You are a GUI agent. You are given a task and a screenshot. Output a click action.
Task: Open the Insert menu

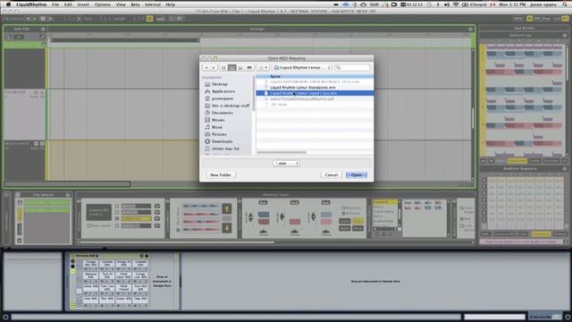point(83,4)
